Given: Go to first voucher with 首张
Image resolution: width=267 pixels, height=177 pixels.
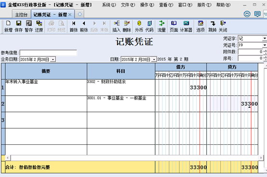Looking at the screenshot, I should [x=74, y=26].
